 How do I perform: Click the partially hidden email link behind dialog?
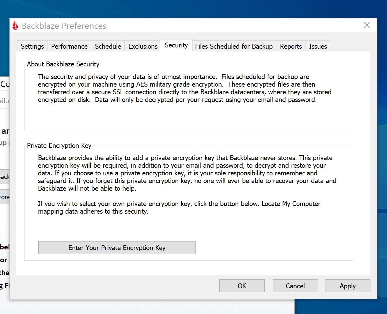4,101
